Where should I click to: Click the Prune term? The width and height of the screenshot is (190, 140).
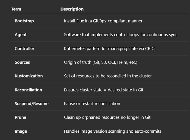[20, 117]
